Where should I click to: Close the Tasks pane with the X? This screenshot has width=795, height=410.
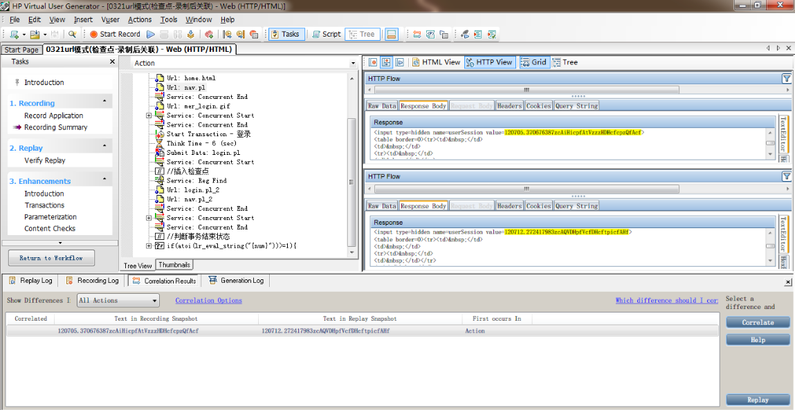[113, 62]
